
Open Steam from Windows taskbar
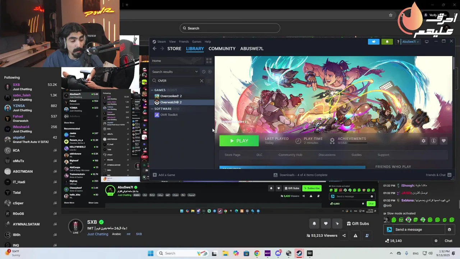point(299,253)
